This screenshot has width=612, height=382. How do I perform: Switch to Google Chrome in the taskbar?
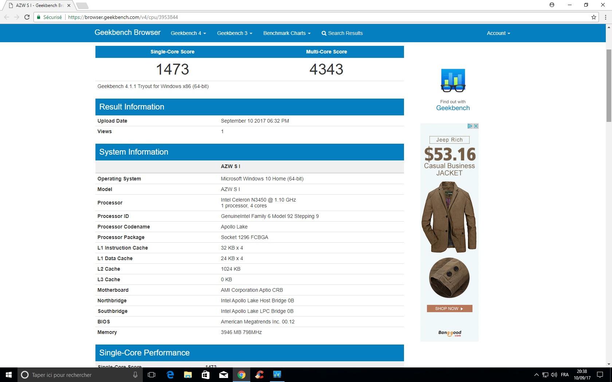pyautogui.click(x=242, y=375)
